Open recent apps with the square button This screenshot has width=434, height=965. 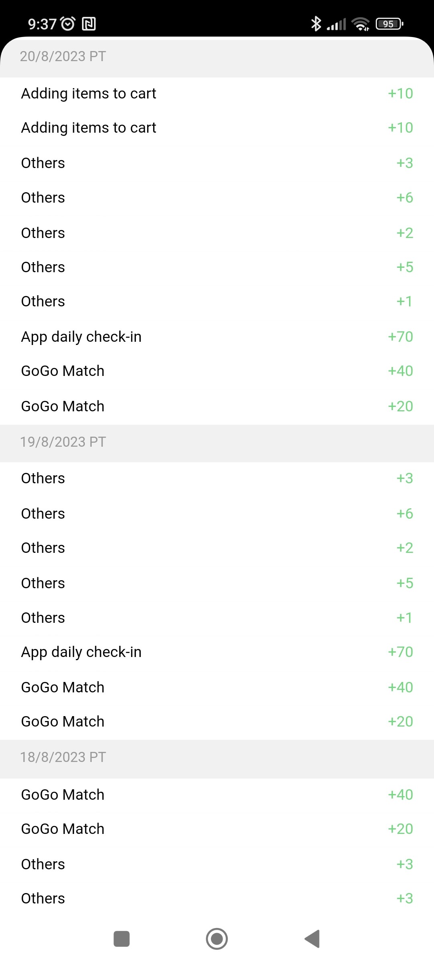pyautogui.click(x=121, y=939)
